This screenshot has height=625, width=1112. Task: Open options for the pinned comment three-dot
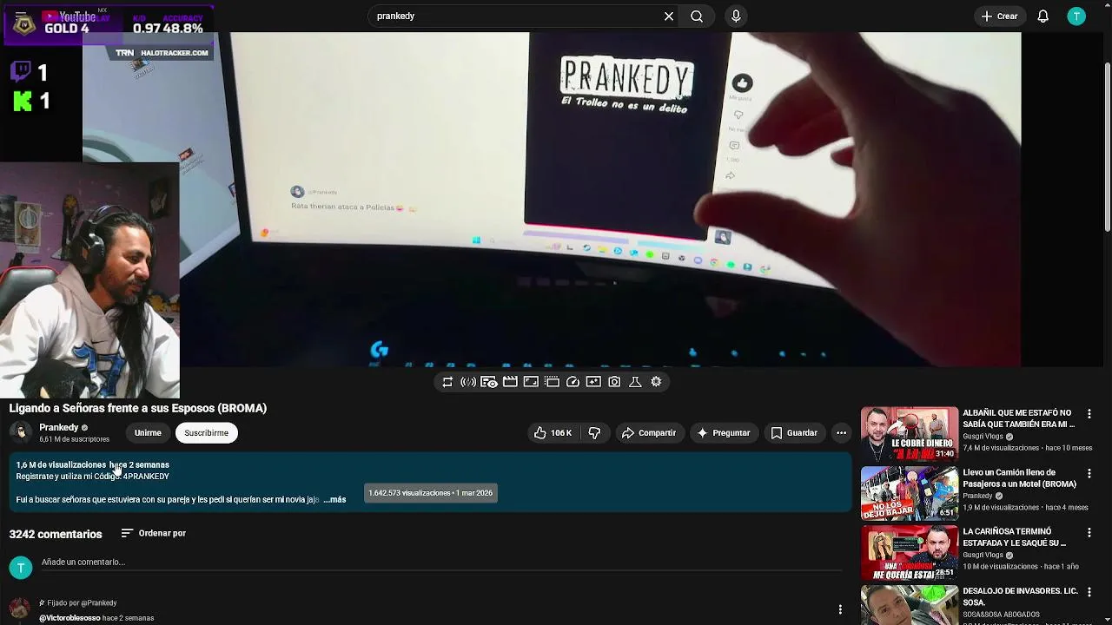pos(840,609)
